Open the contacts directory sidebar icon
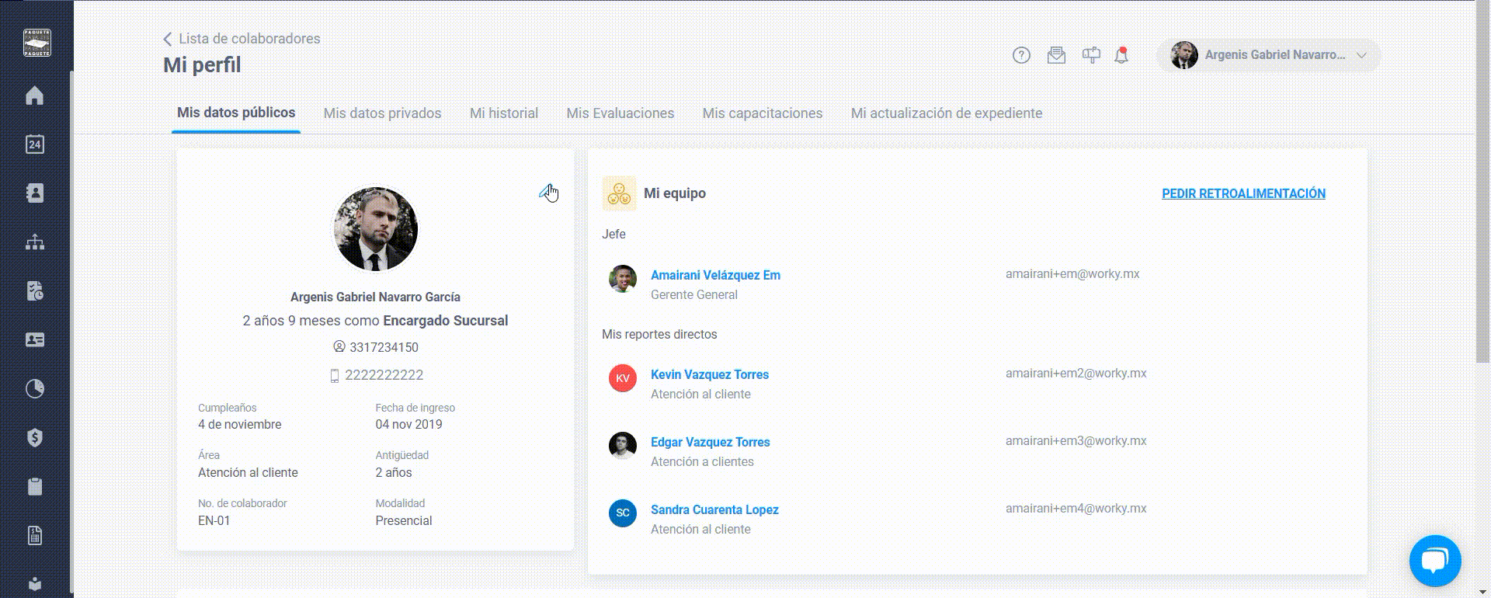This screenshot has height=598, width=1491. pyautogui.click(x=34, y=193)
